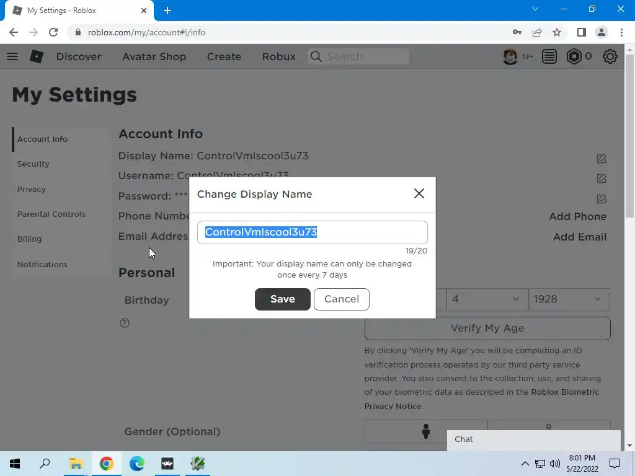635x476 pixels.
Task: Select the male gender icon
Action: click(x=425, y=431)
